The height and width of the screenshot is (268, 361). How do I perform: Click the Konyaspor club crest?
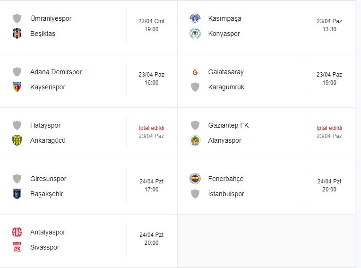195,34
